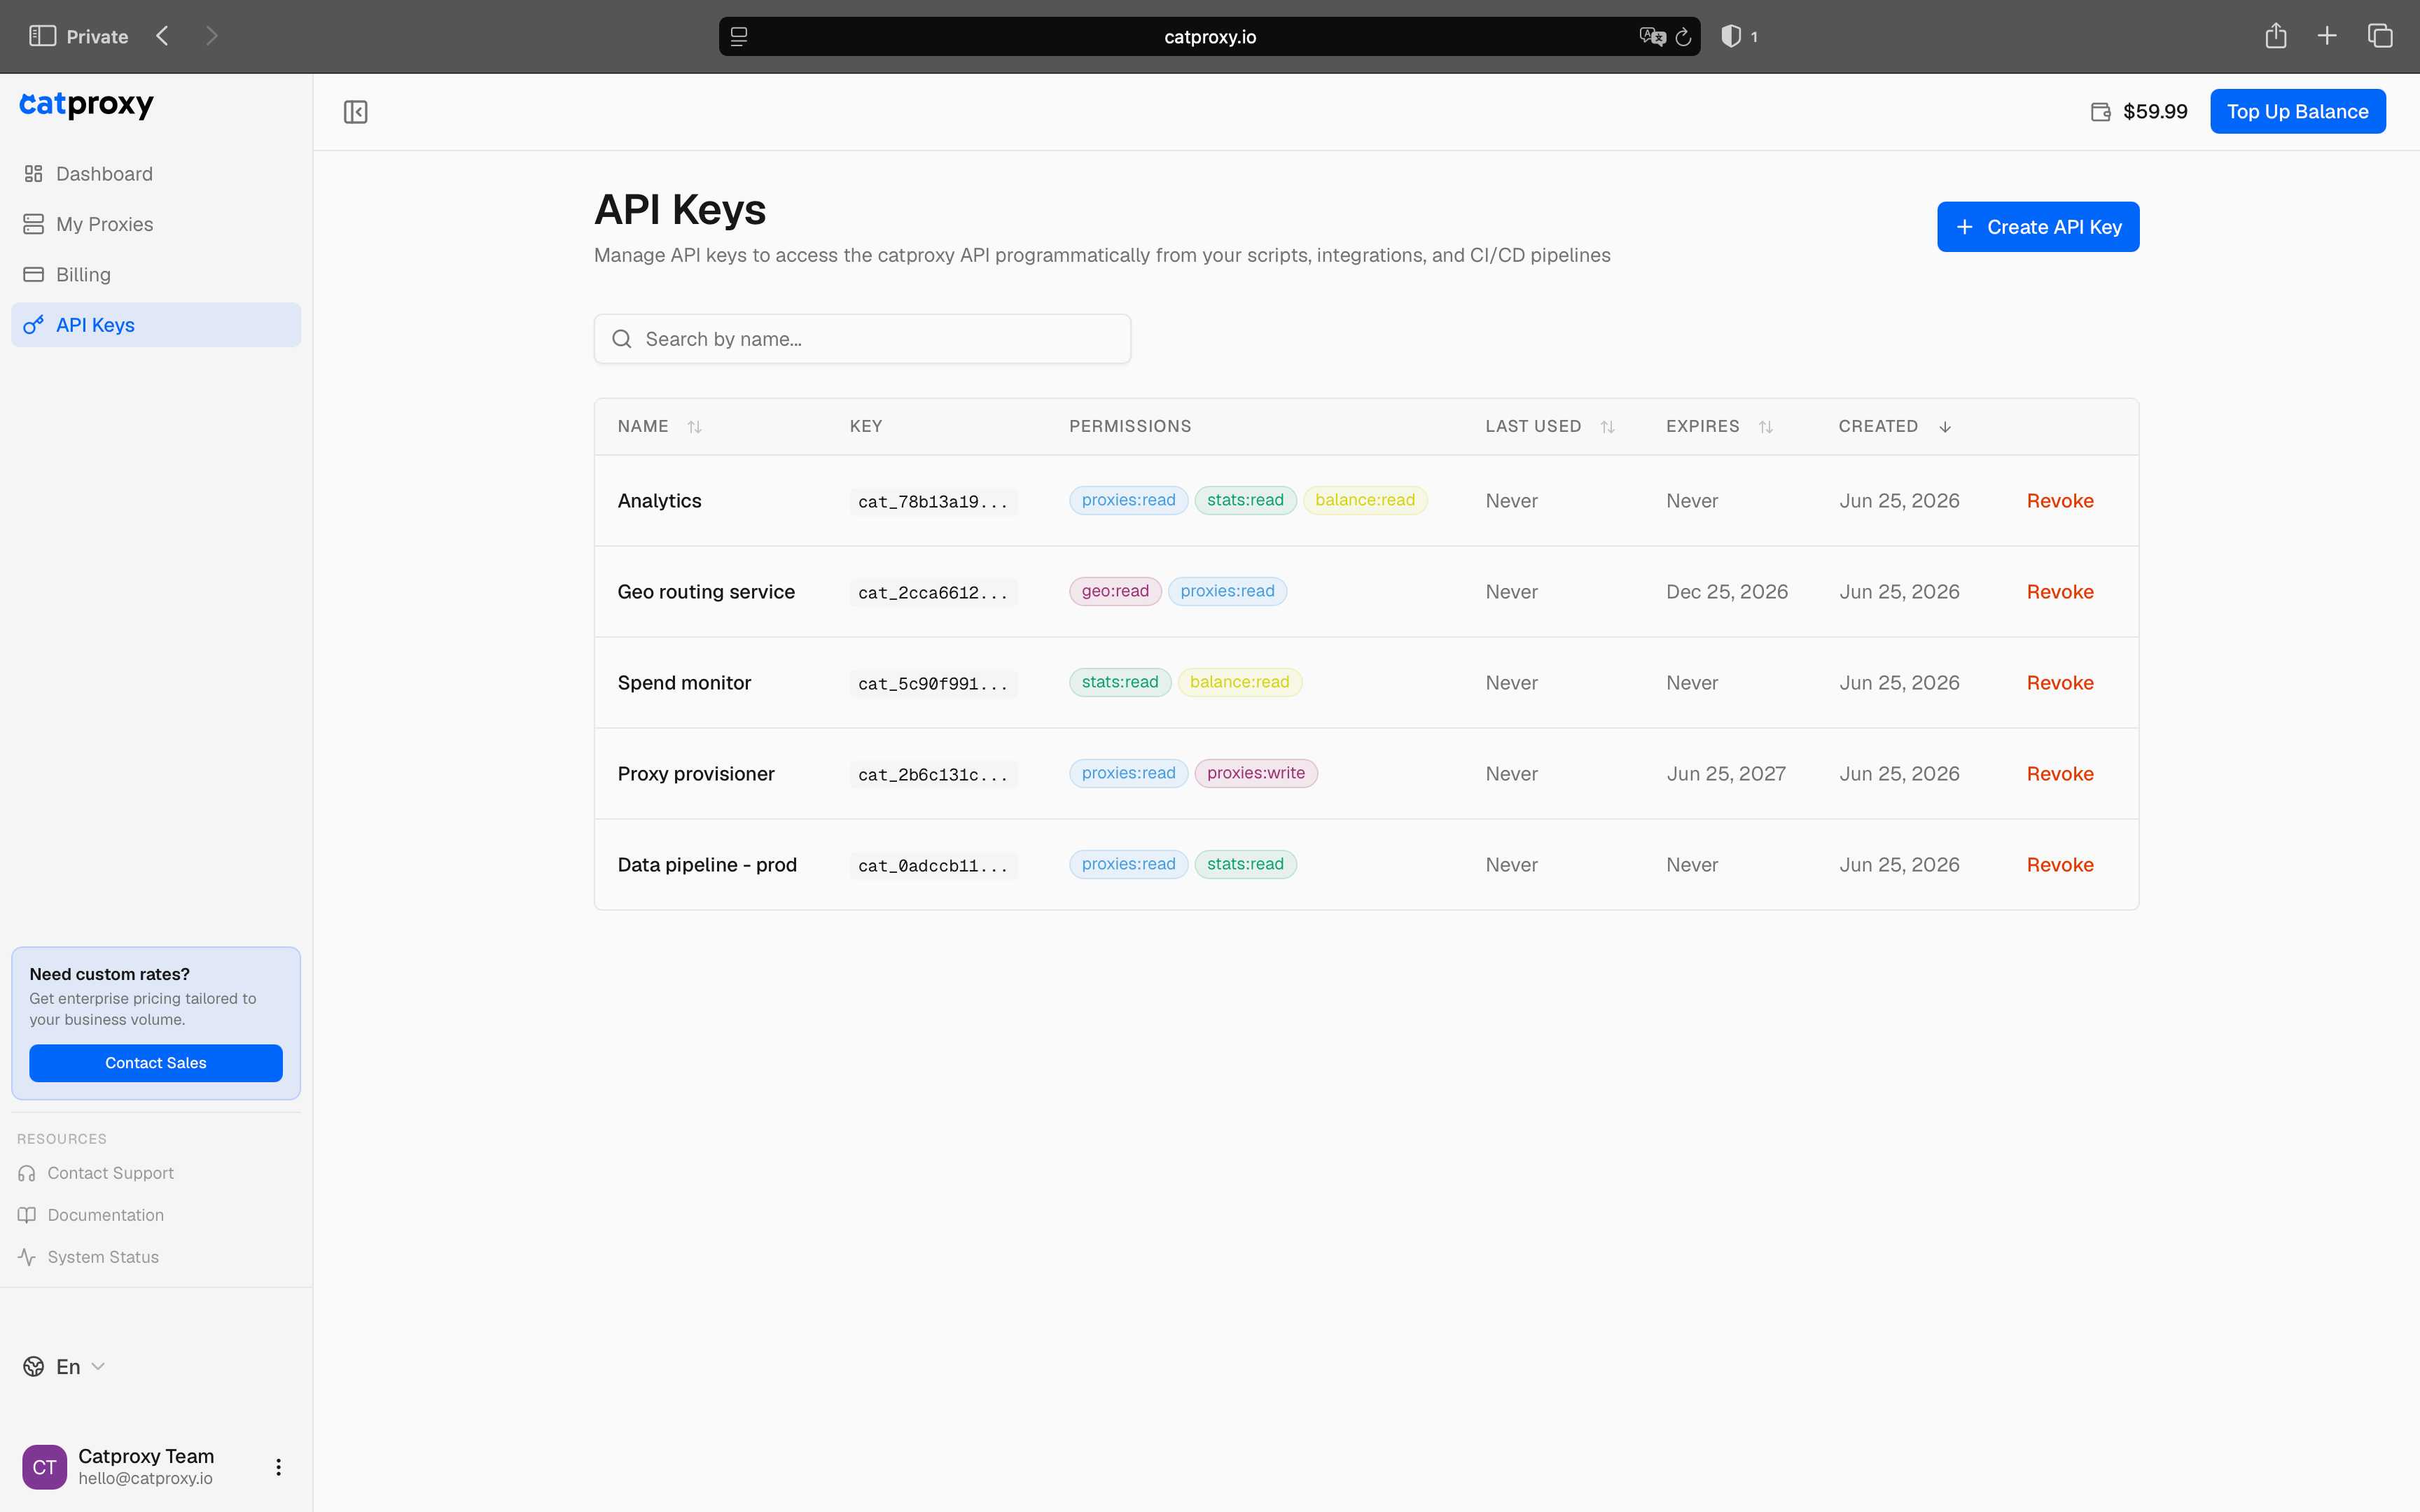Go to My Proxies page
Screen dimensions: 2420x1512
click(156, 224)
